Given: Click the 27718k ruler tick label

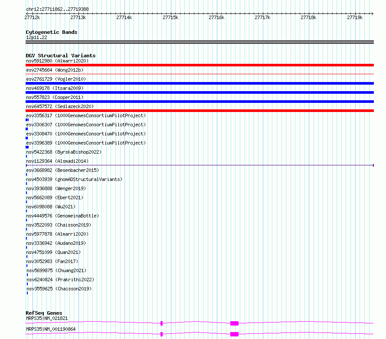Looking at the screenshot, I should [x=308, y=17].
